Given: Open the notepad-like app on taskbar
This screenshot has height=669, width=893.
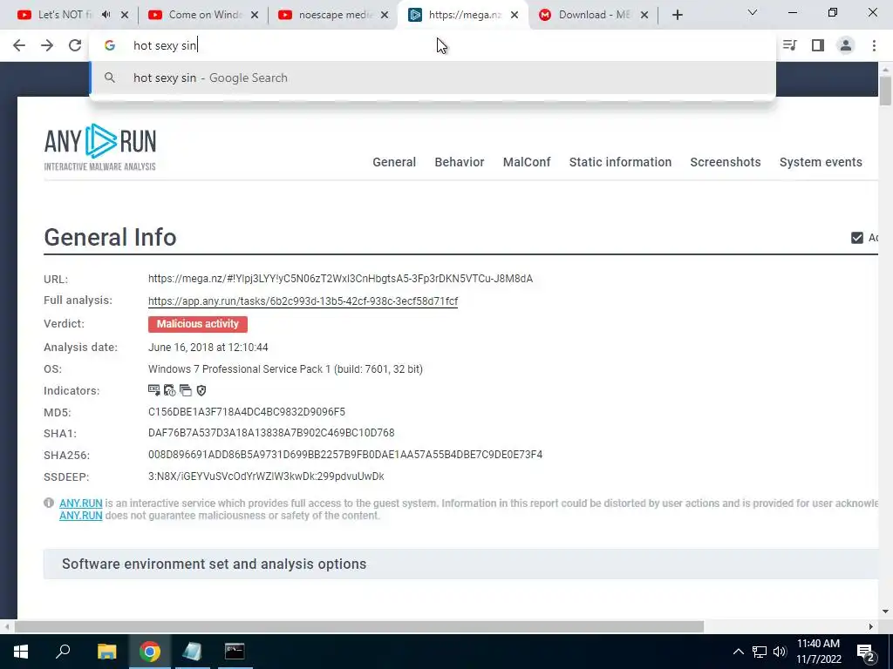Looking at the screenshot, I should (x=192, y=652).
